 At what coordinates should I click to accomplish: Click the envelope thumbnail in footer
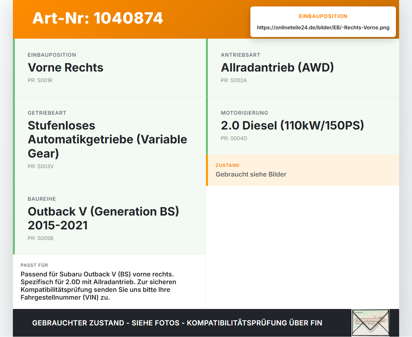point(370,323)
